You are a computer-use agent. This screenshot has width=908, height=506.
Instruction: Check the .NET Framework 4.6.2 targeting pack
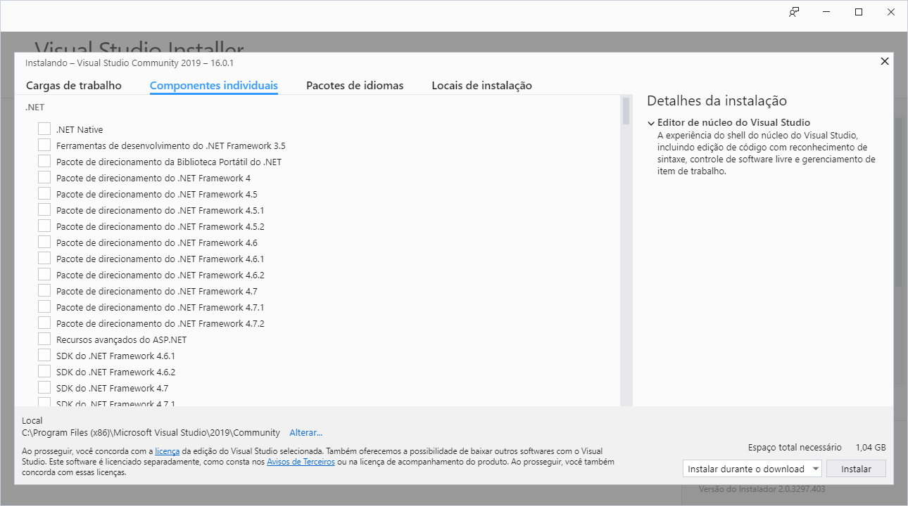pyautogui.click(x=44, y=274)
